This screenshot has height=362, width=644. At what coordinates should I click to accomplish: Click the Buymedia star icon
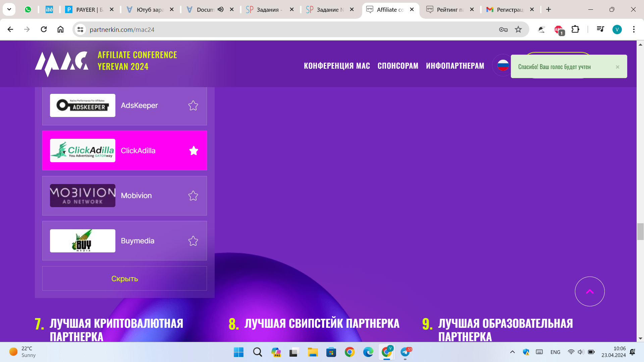pyautogui.click(x=193, y=241)
